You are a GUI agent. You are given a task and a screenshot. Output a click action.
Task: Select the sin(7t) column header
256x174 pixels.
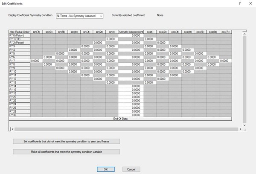tap(36, 32)
